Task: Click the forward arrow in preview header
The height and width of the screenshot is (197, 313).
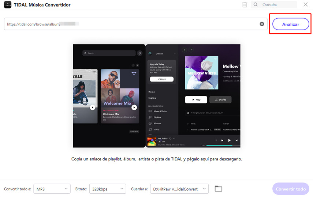Action: click(x=191, y=49)
